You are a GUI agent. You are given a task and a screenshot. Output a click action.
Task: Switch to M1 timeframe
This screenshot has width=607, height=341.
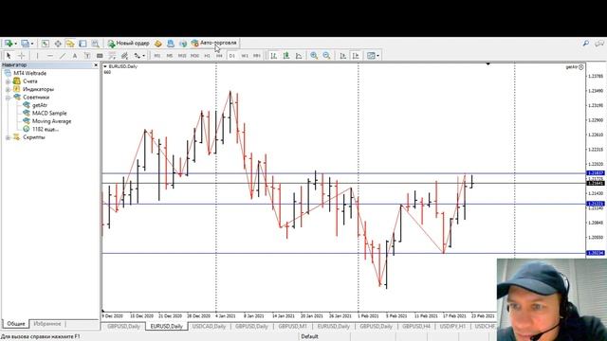coord(157,56)
